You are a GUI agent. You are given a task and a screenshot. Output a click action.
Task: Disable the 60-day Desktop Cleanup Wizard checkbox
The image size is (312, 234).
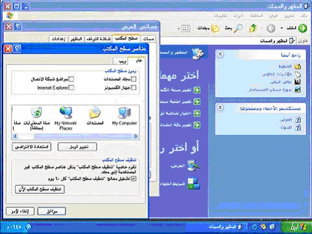134,178
